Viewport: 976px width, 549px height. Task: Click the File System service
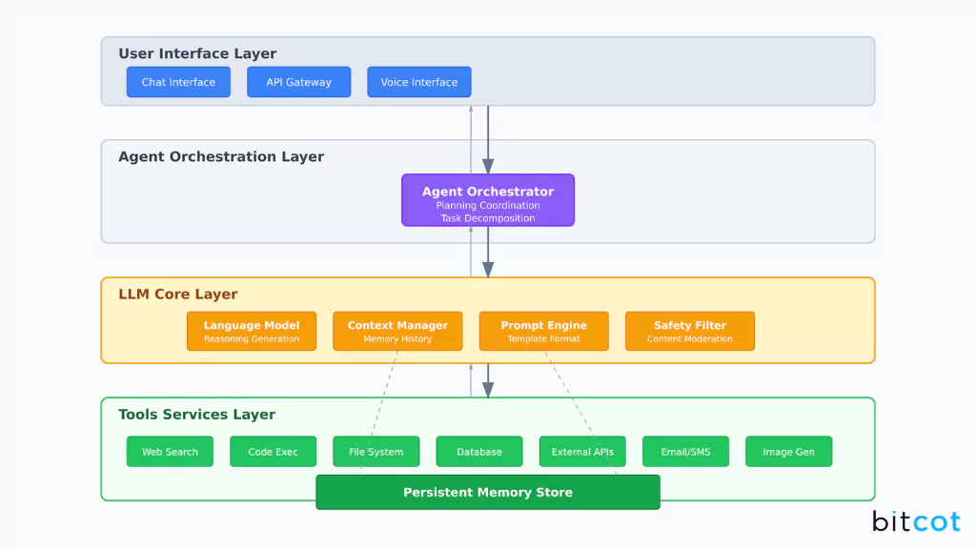pos(376,451)
